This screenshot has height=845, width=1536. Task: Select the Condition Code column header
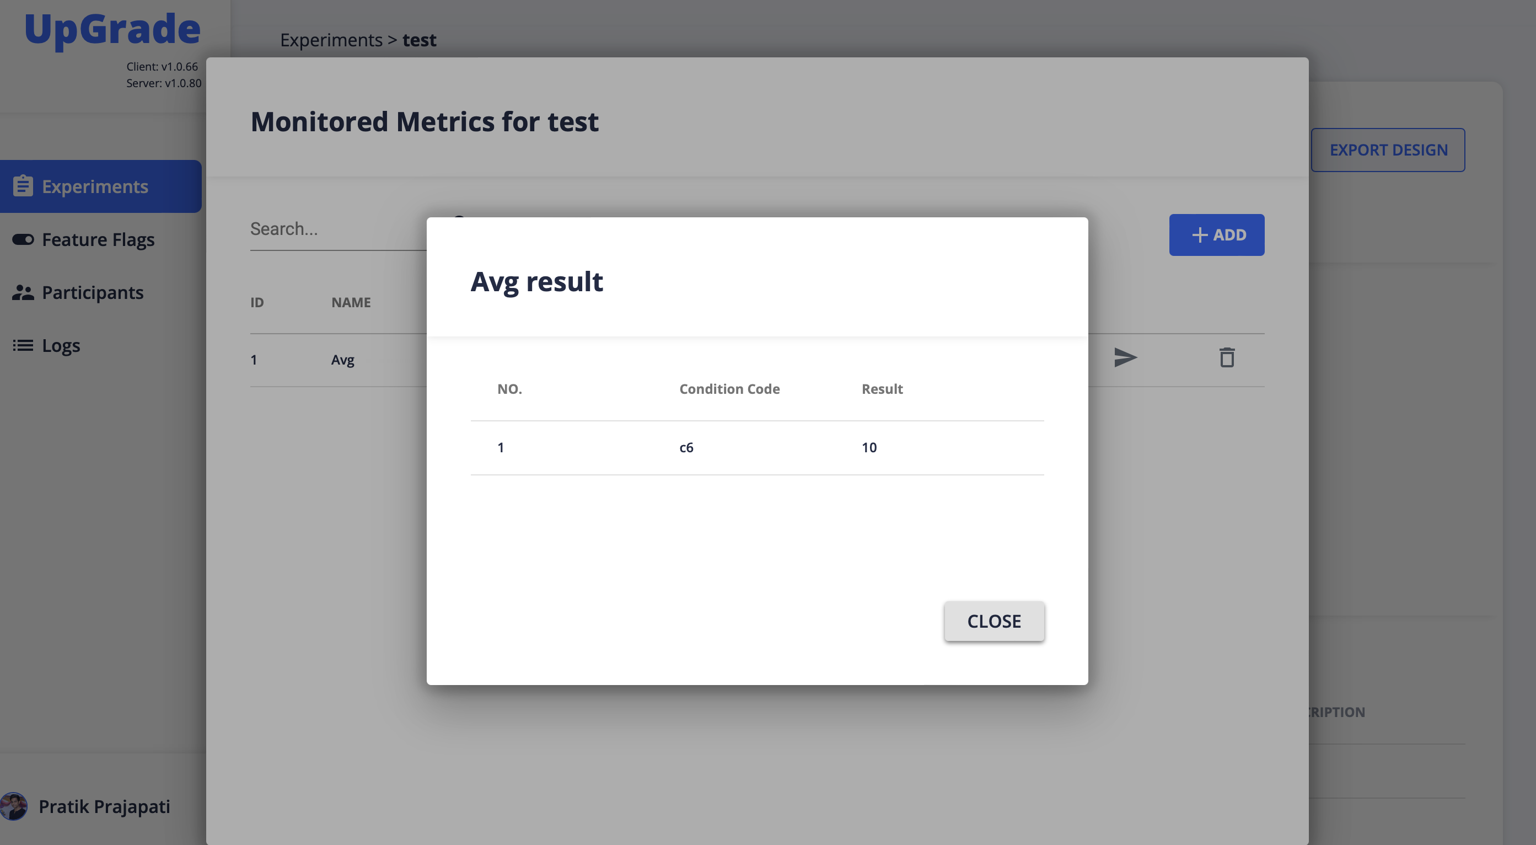pos(729,388)
